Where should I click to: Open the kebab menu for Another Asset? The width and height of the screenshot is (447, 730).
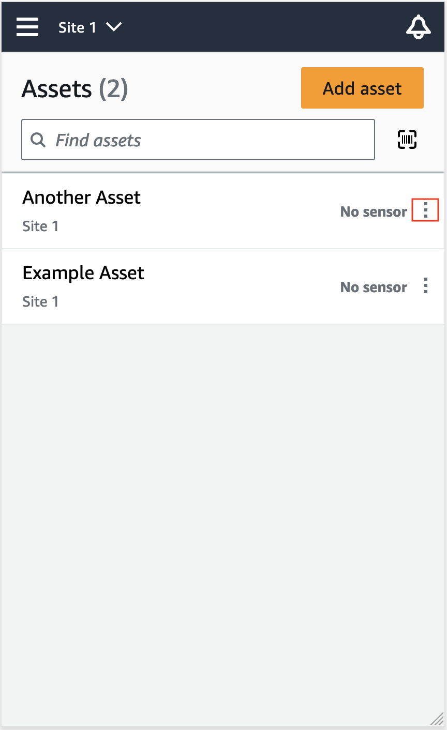pyautogui.click(x=425, y=210)
